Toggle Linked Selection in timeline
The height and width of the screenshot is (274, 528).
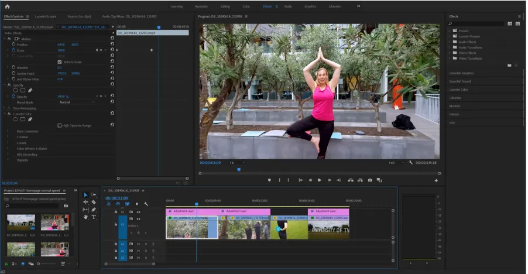tap(127, 204)
